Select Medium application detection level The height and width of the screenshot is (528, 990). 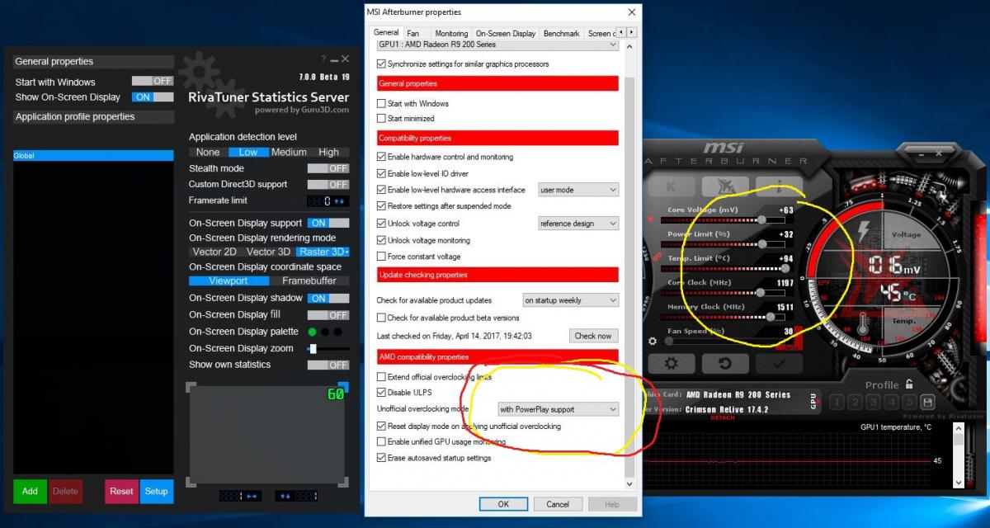tap(289, 152)
